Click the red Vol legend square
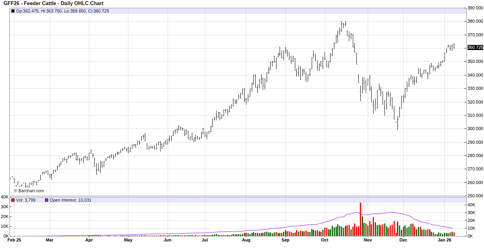484x252 pixels. [13, 200]
